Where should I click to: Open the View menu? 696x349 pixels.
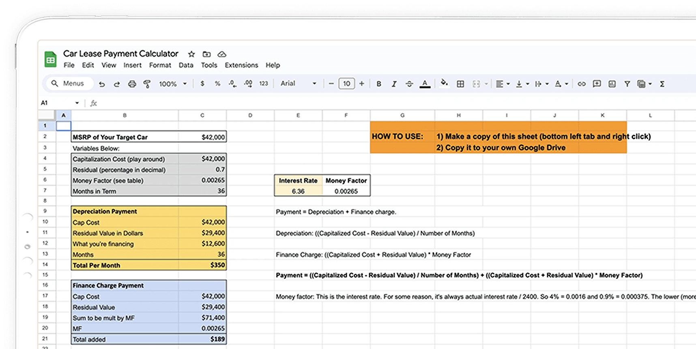tap(108, 65)
